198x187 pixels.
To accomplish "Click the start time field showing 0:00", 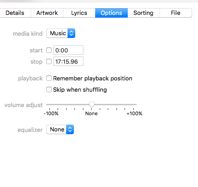I will (x=68, y=50).
